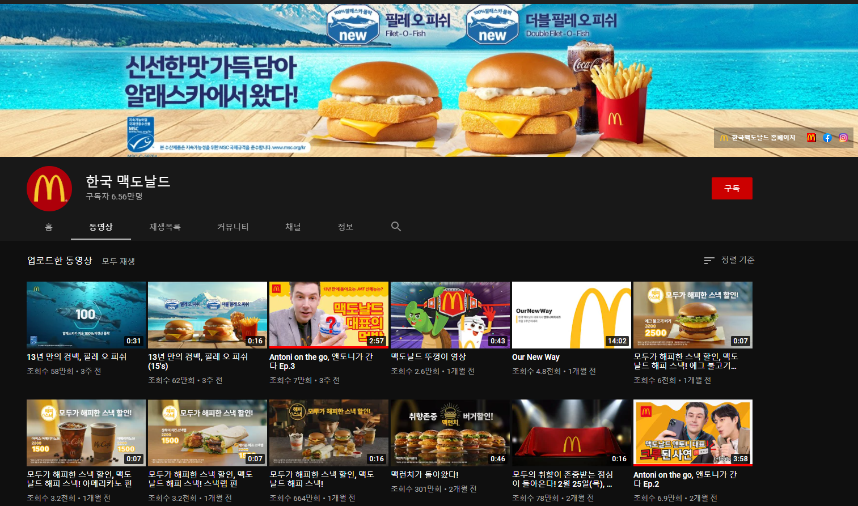Click the 아메리카노 편 video title
The height and width of the screenshot is (506, 858).
coord(79,479)
